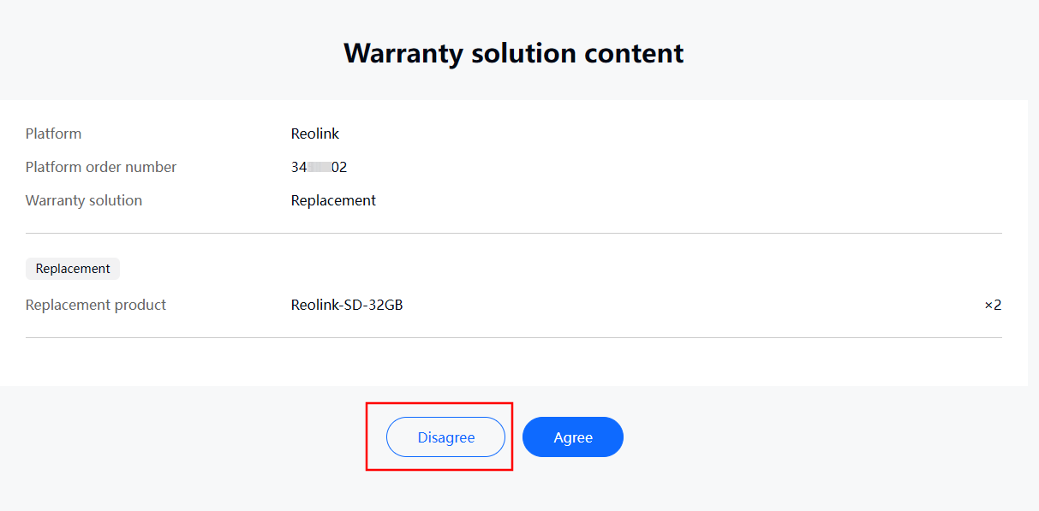This screenshot has height=511, width=1039.
Task: Click the divider line below Replacement product
Action: [x=514, y=337]
